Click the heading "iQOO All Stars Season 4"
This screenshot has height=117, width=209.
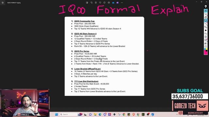(x=85, y=34)
